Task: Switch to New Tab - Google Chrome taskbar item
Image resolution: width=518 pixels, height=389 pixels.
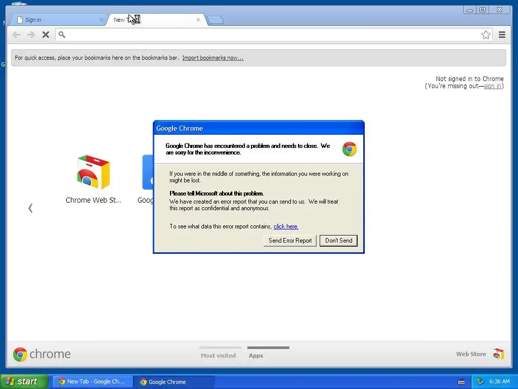Action: tap(93, 382)
